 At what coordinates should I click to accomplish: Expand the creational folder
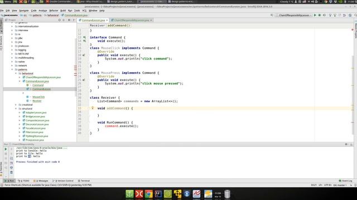click(x=16, y=105)
